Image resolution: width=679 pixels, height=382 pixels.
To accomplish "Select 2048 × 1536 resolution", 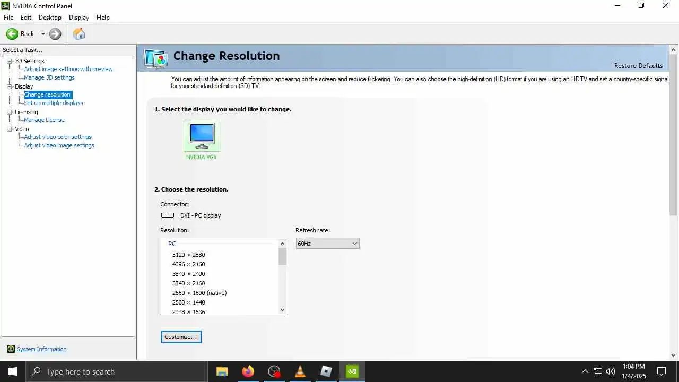I will (188, 311).
